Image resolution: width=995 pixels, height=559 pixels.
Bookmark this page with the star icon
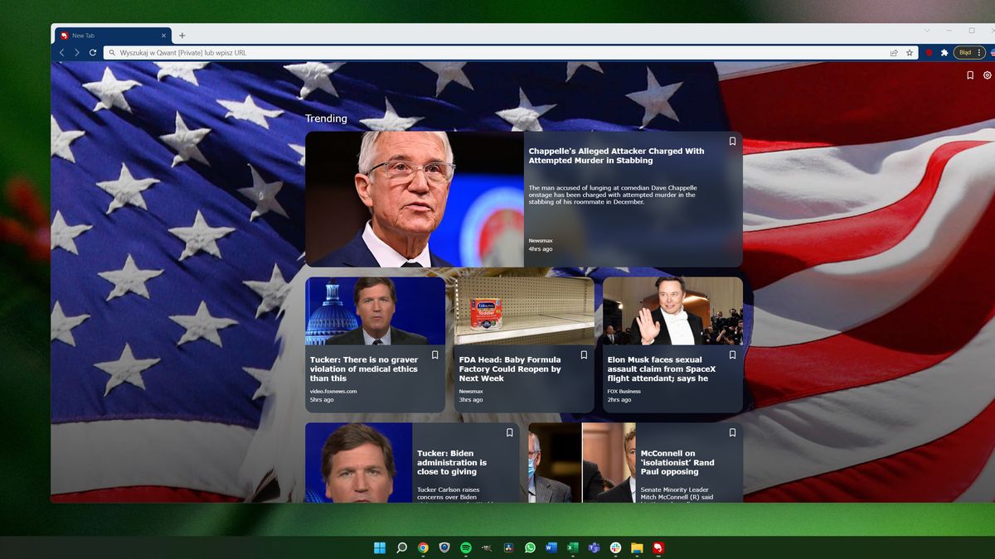pyautogui.click(x=910, y=52)
